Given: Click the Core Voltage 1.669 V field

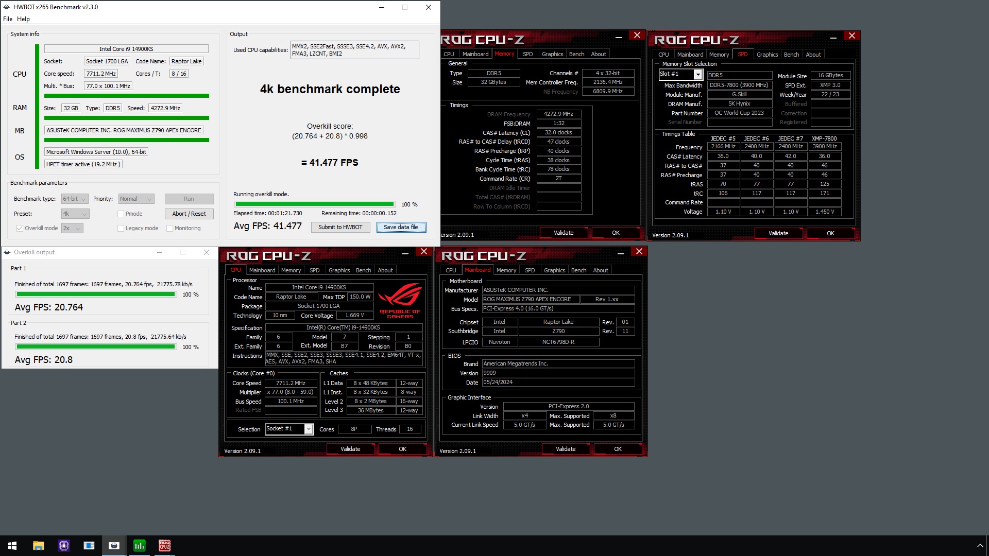Looking at the screenshot, I should (x=354, y=315).
